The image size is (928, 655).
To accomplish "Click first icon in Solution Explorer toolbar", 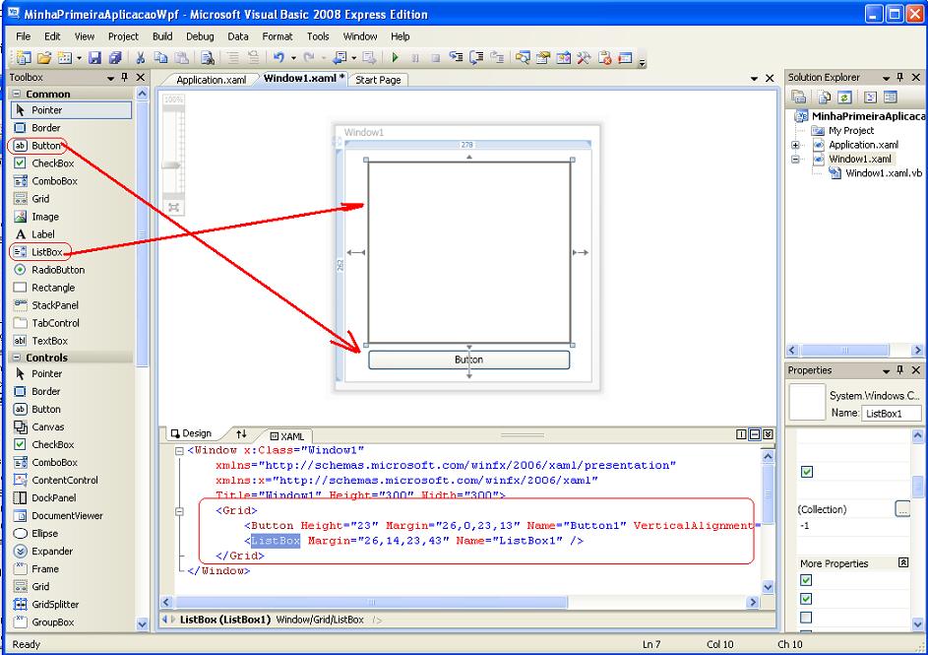I will tap(799, 98).
